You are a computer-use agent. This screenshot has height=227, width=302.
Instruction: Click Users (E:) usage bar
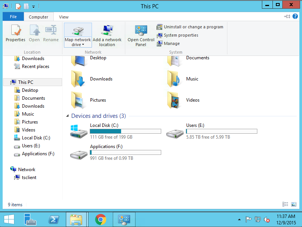(221, 131)
